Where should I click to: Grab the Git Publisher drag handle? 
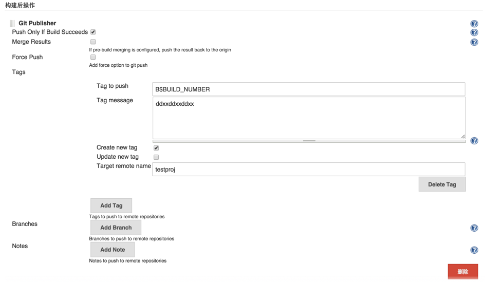tap(12, 23)
